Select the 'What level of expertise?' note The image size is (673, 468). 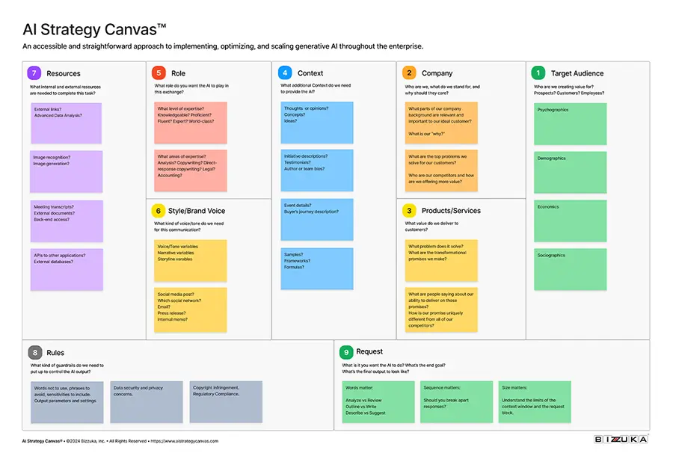(191, 123)
